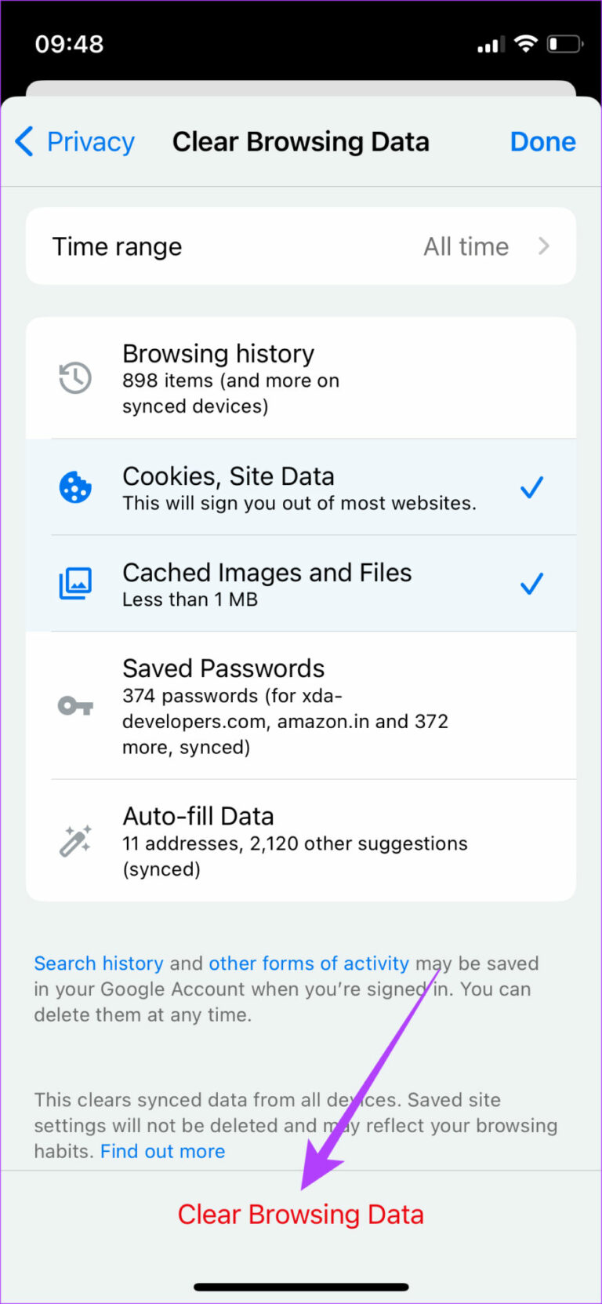Image resolution: width=602 pixels, height=1304 pixels.
Task: Click the magic wand icon for Auto-fill Data
Action: click(x=75, y=841)
